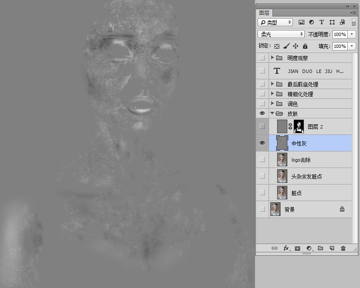Click the lock all padlock icon
Image resolution: width=360 pixels, height=288 pixels.
point(305,46)
